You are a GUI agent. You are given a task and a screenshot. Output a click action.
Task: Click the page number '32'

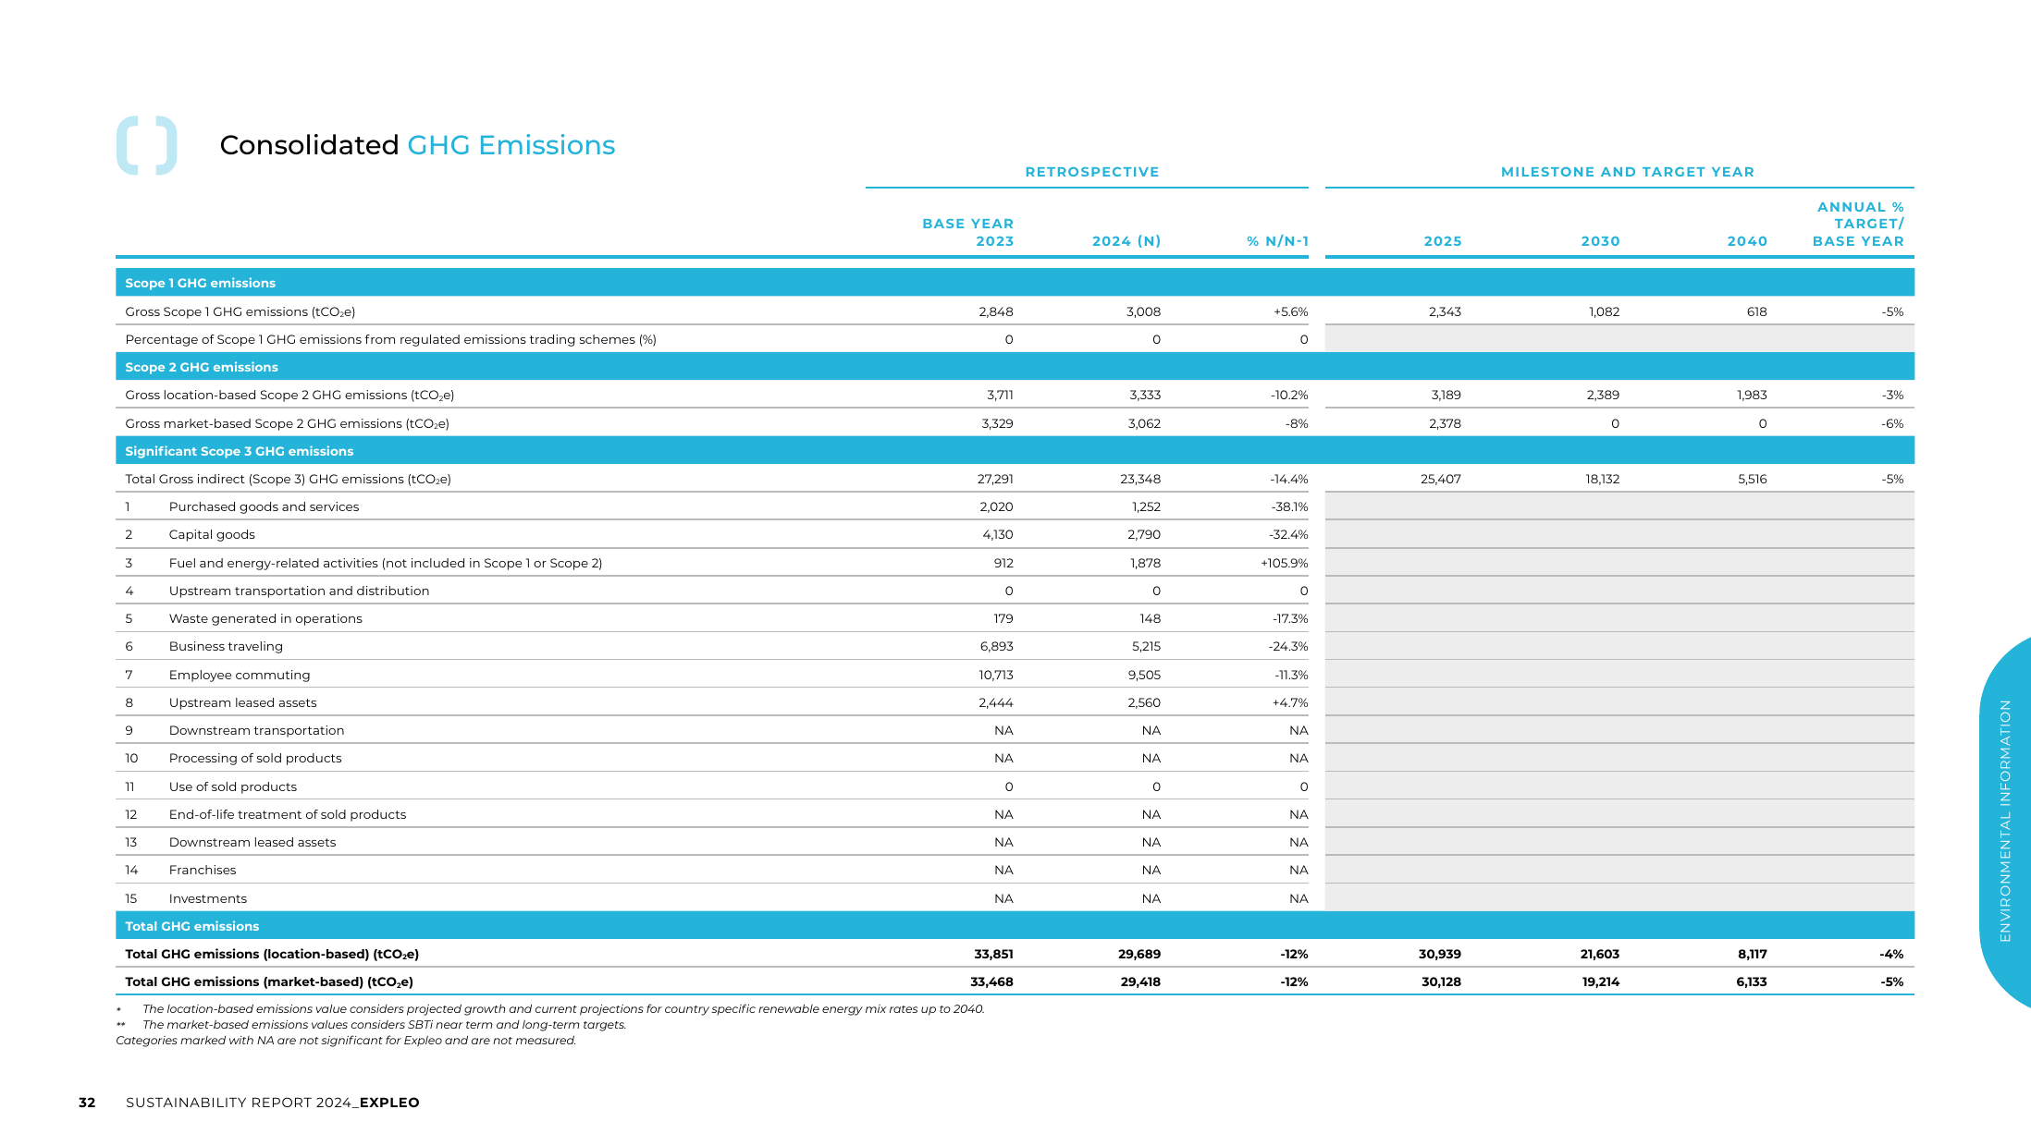pos(87,1103)
